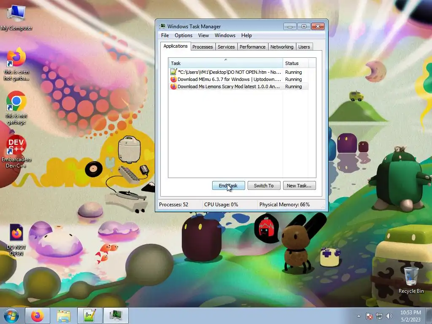Click the New Task... button
The width and height of the screenshot is (432, 324).
(x=299, y=186)
